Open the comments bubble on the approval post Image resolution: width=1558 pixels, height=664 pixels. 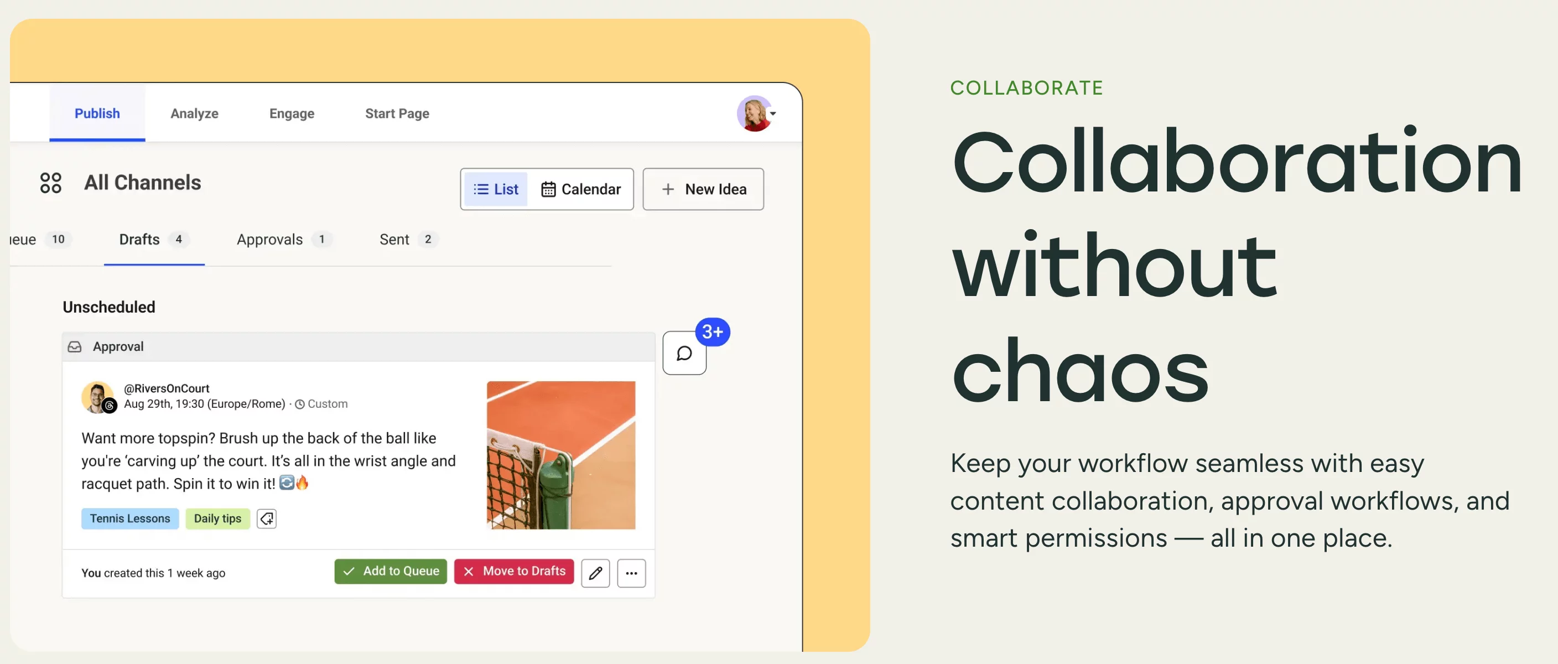(x=683, y=352)
